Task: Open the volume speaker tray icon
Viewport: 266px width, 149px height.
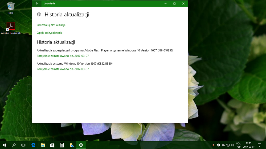Action: click(233, 145)
